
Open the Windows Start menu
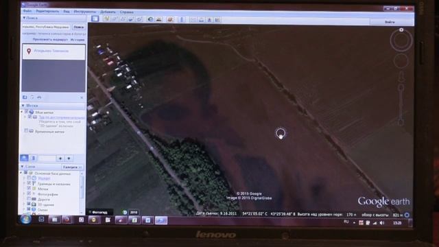26,220
